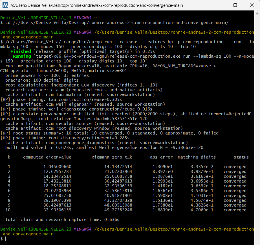Click 'prime powers k <= 100: 35 entries'
Viewport: 260px width, 245px height.
click(47, 75)
